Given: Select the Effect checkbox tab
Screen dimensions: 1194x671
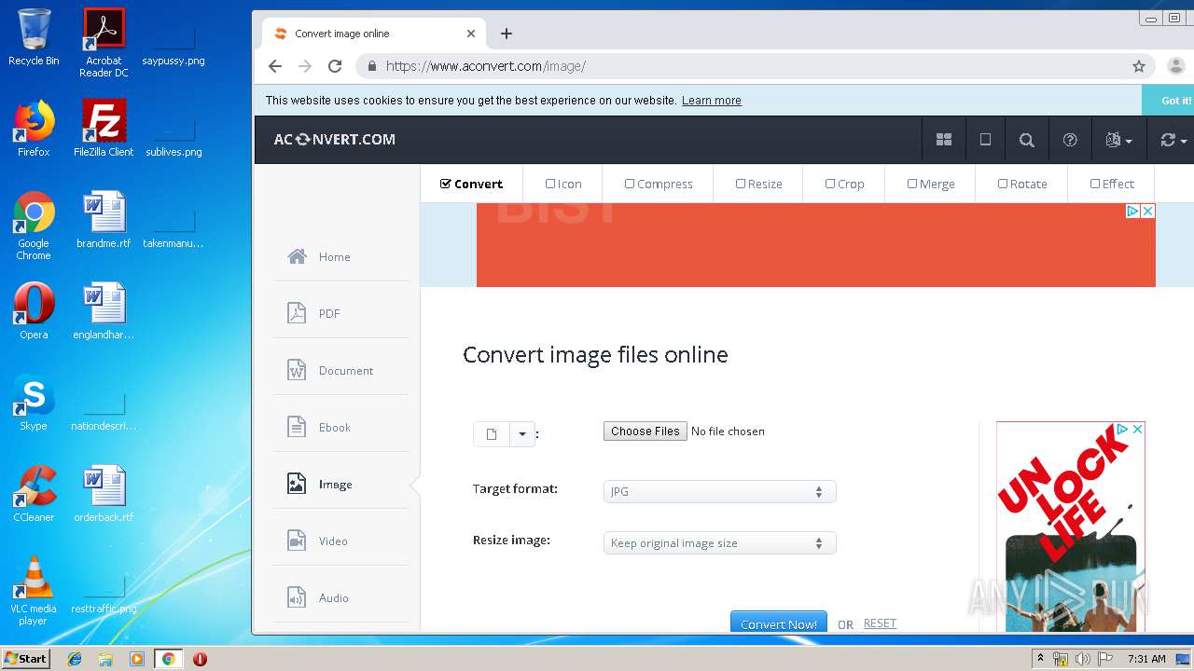Looking at the screenshot, I should (x=1112, y=184).
